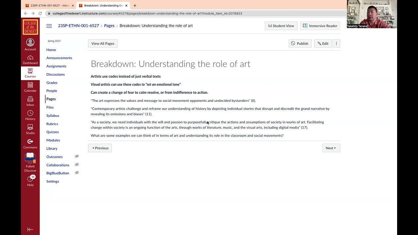Click the Publish button
Image resolution: width=418 pixels, height=235 pixels.
[300, 43]
